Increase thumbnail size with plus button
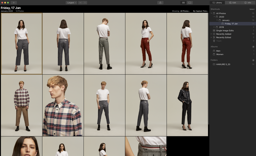This screenshot has width=256, height=156. coord(85,3)
